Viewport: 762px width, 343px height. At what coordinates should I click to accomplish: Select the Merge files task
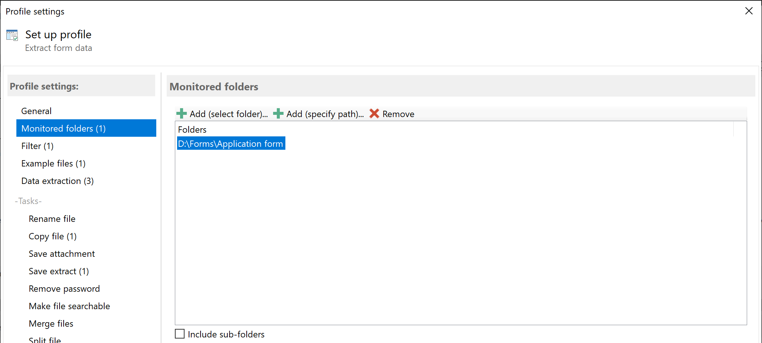51,323
